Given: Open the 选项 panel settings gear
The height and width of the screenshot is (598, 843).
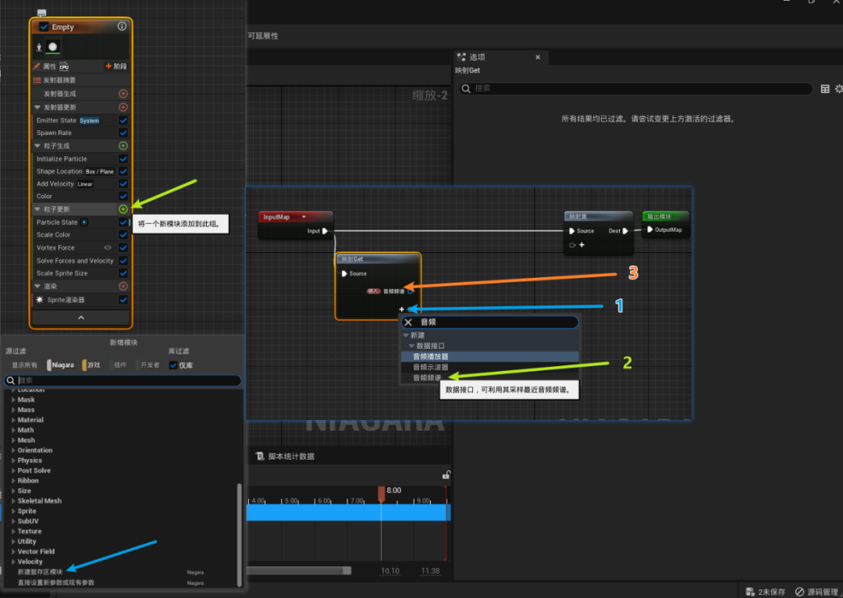Looking at the screenshot, I should click(x=838, y=89).
